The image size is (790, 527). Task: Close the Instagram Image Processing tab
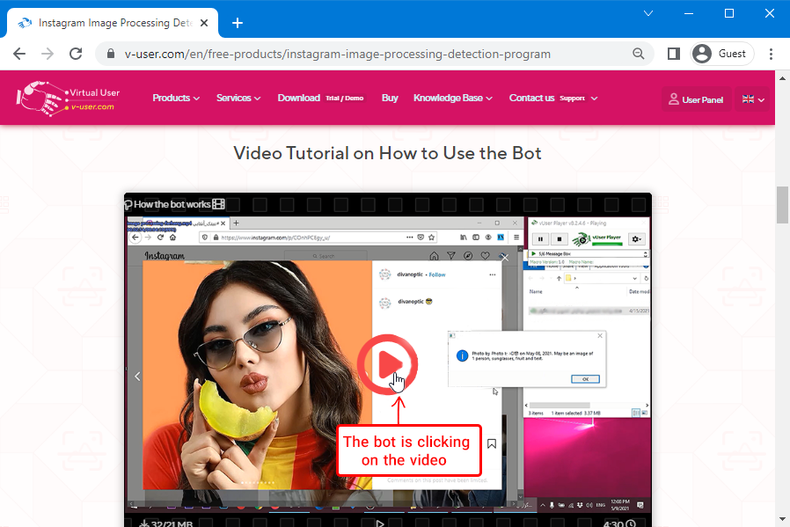click(204, 23)
